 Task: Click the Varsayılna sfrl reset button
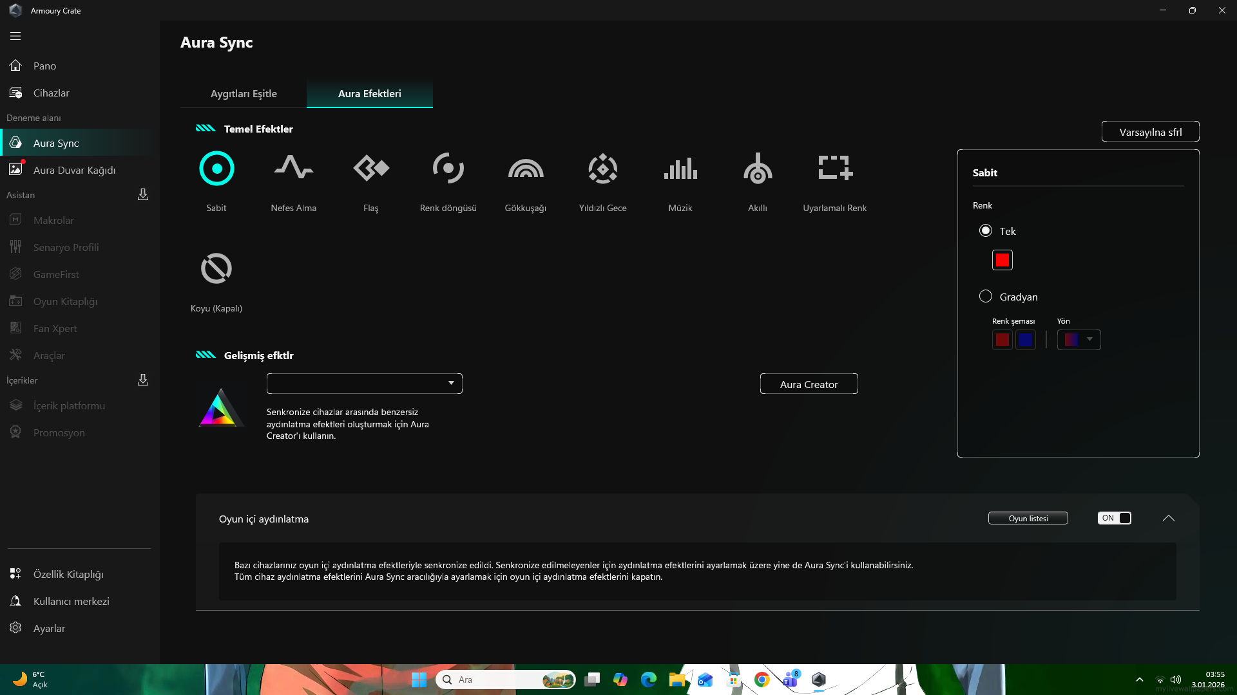(1151, 132)
